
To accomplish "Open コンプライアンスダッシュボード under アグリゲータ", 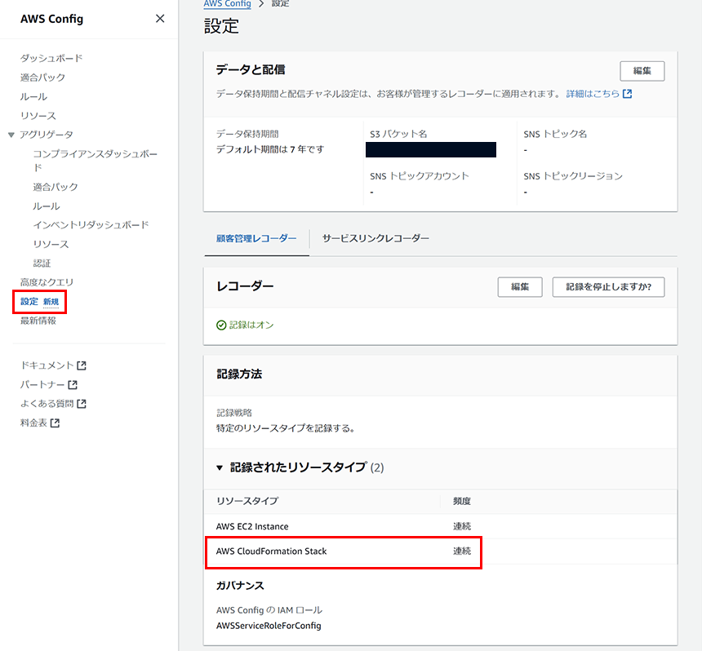I will tap(95, 161).
